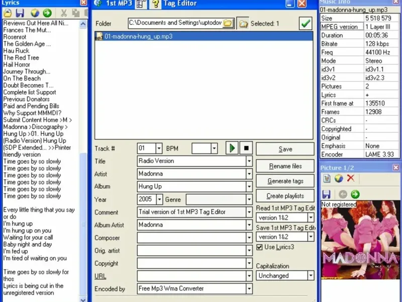Open help via question mark icon
Image resolution: width=402 pixels, height=302 pixels.
[x=155, y=4]
